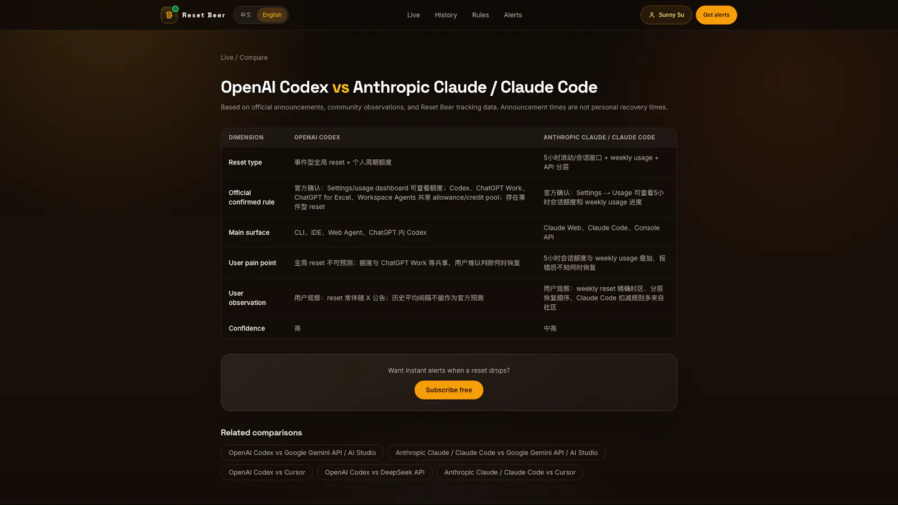This screenshot has height=505, width=898.
Task: Select the Main surface row label
Action: (249, 233)
